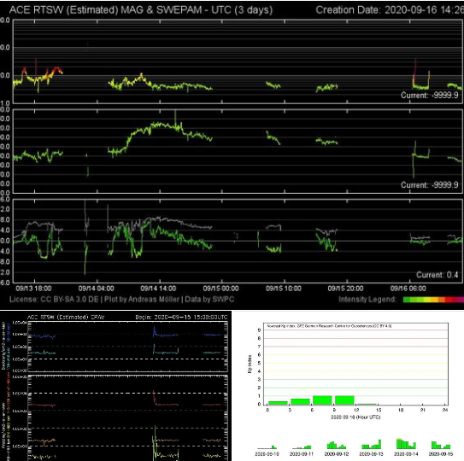Click the 09/15 20:00 time axis label

point(345,289)
